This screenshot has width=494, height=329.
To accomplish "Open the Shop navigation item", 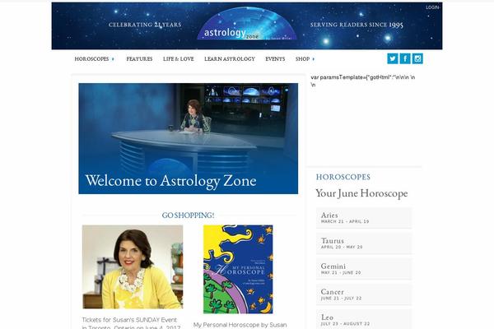I will (x=302, y=59).
